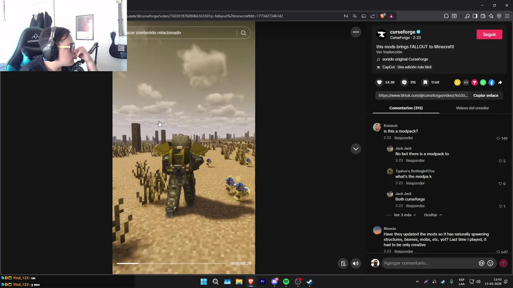Open the File Explorer taskbar icon
The width and height of the screenshot is (513, 288).
tap(239, 282)
